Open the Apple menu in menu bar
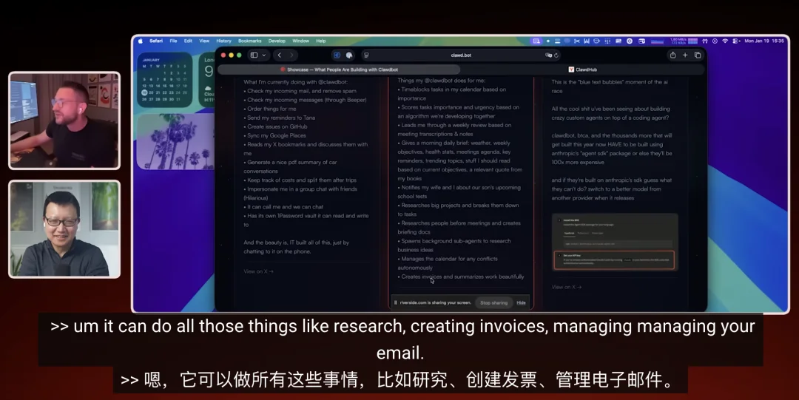The width and height of the screenshot is (799, 400). [x=141, y=41]
